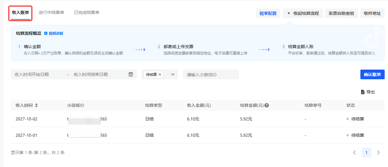Go to the previous page arrow
The width and height of the screenshot is (388, 167).
click(354, 152)
